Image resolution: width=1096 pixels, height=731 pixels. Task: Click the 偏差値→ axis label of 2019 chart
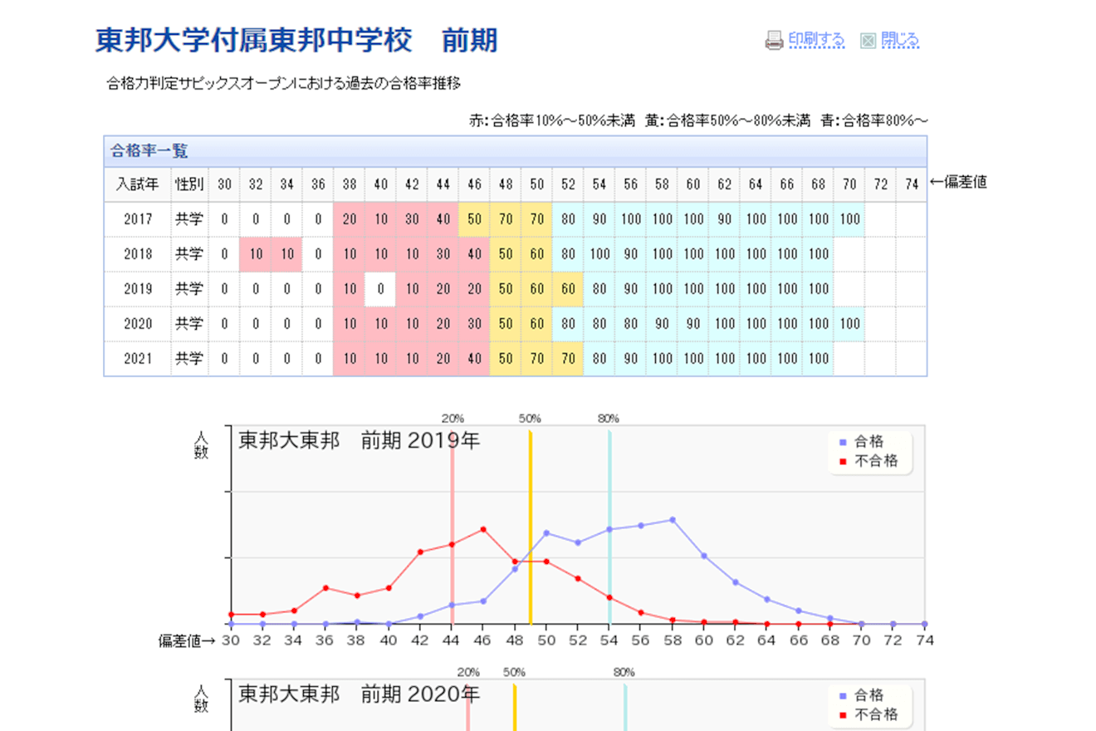coord(188,640)
